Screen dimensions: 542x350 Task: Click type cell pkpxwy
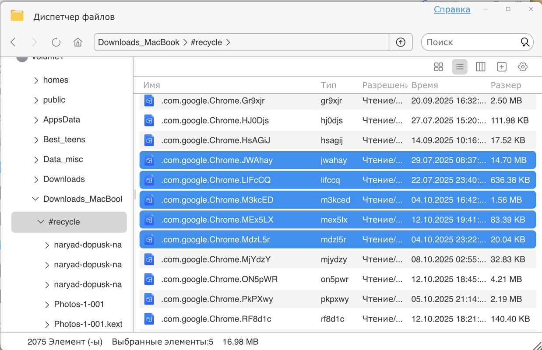tap(334, 299)
